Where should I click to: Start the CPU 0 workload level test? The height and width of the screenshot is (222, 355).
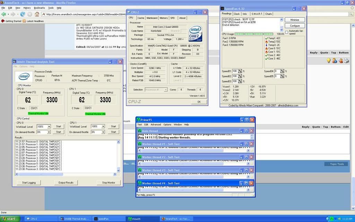tap(58, 126)
